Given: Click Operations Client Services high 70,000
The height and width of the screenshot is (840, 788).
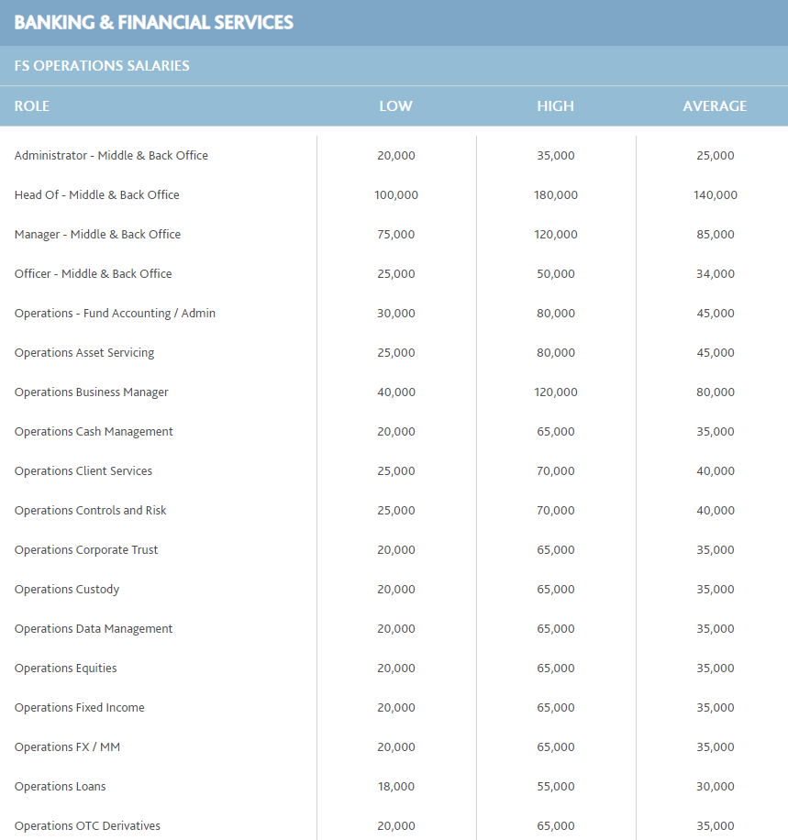Looking at the screenshot, I should [555, 470].
